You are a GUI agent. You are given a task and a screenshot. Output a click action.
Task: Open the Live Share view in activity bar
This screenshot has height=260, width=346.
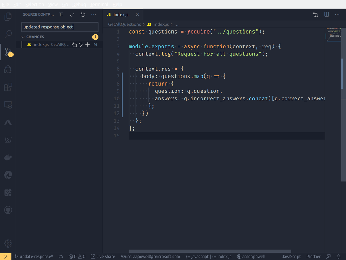[8, 192]
